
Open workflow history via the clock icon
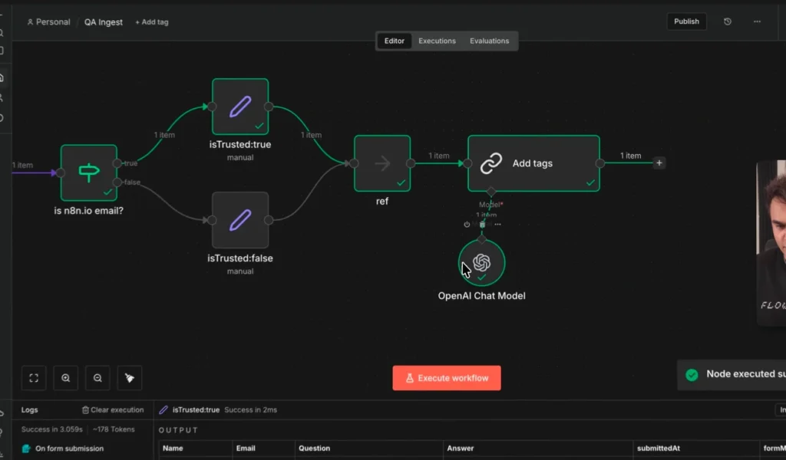pyautogui.click(x=727, y=21)
